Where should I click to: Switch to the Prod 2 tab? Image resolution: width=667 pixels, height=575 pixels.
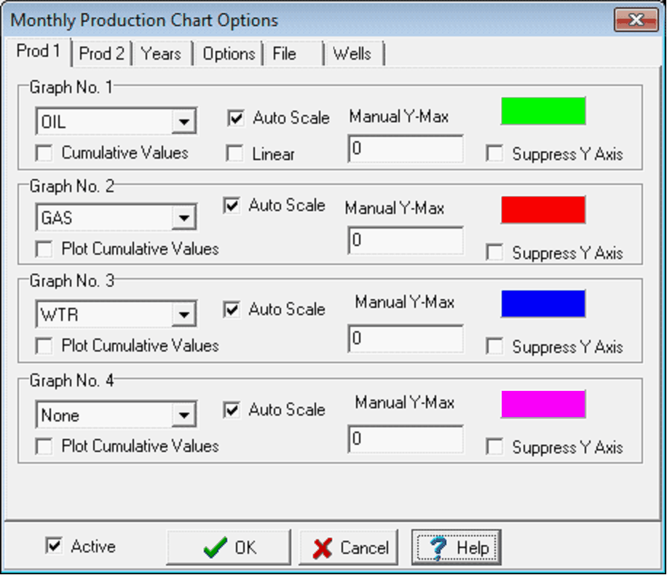(102, 54)
